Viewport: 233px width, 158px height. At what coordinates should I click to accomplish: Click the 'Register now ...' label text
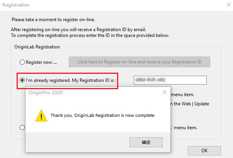pos(41,62)
